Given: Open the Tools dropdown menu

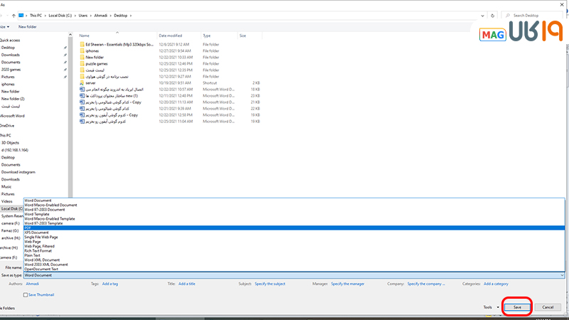Looking at the screenshot, I should tap(489, 307).
